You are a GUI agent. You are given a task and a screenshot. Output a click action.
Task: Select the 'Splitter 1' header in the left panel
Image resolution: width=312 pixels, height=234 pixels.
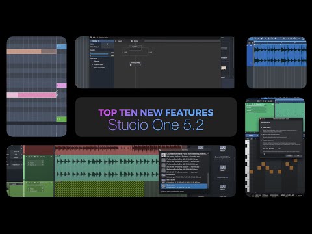102,41
